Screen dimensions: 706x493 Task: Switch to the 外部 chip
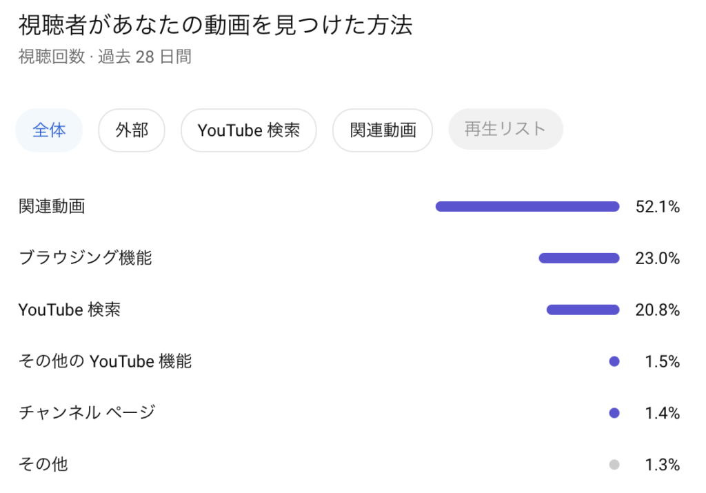(132, 130)
